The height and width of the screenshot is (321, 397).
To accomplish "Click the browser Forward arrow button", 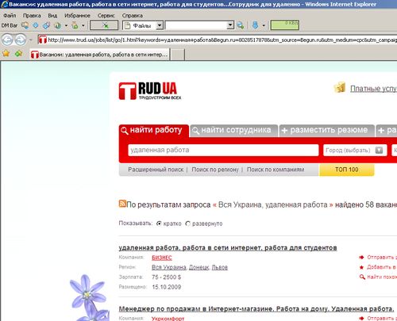I will pos(21,40).
